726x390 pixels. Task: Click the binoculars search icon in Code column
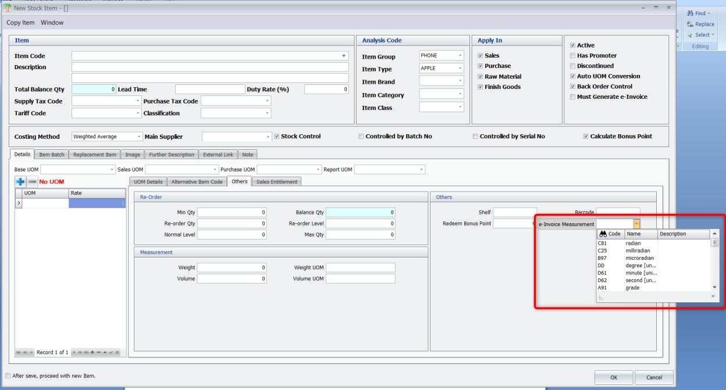[603, 234]
